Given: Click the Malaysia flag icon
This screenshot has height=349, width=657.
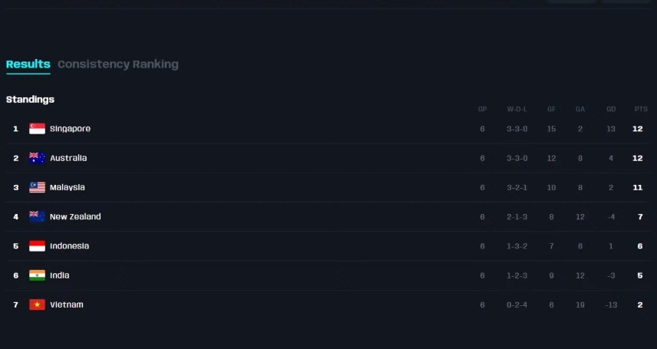Looking at the screenshot, I should click(37, 187).
